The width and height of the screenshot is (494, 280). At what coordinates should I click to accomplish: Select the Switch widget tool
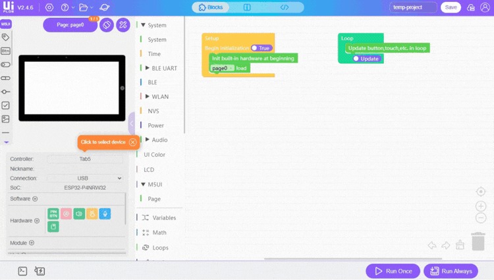tap(5, 65)
